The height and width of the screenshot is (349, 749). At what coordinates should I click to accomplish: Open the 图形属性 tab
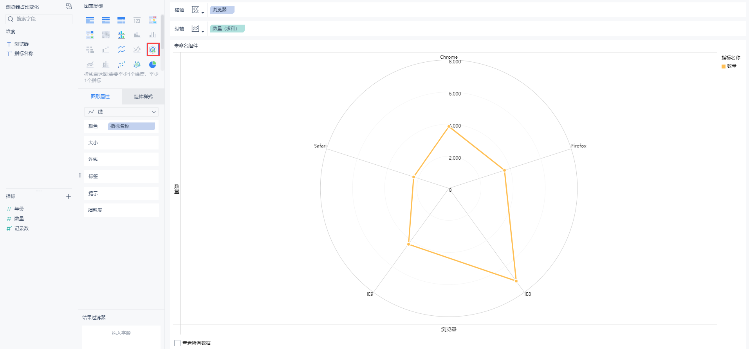[x=100, y=97]
